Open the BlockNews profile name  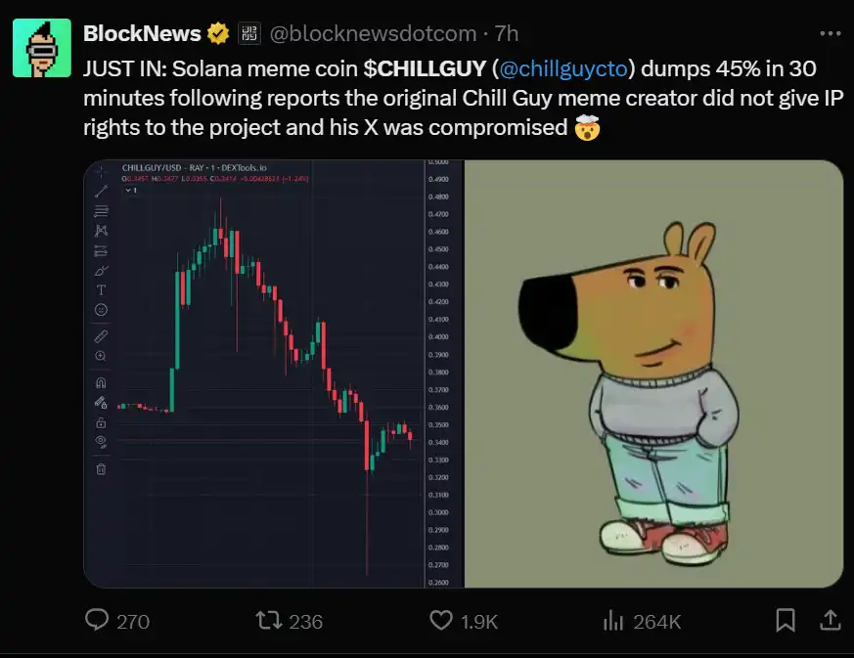(x=142, y=33)
